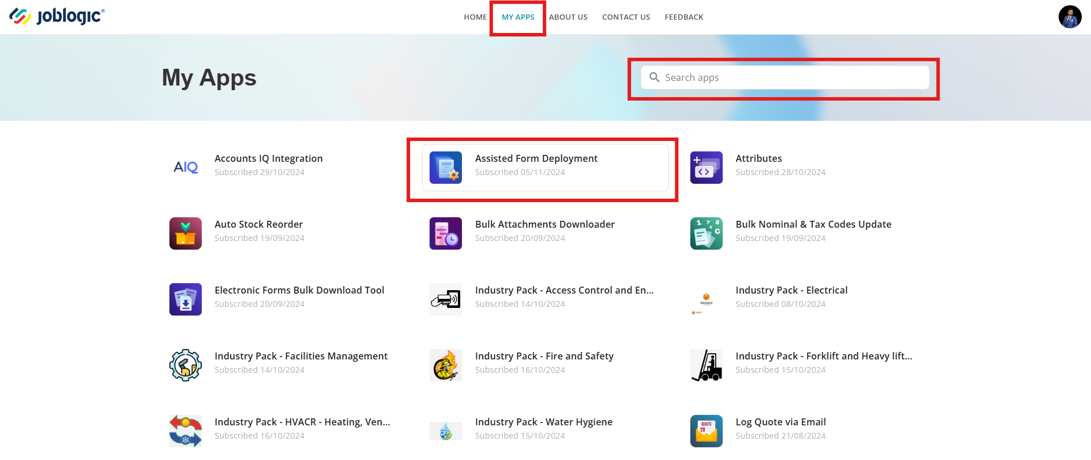Open Industry Pack - Access Control title
Screen dimensions: 1091x460
[564, 290]
